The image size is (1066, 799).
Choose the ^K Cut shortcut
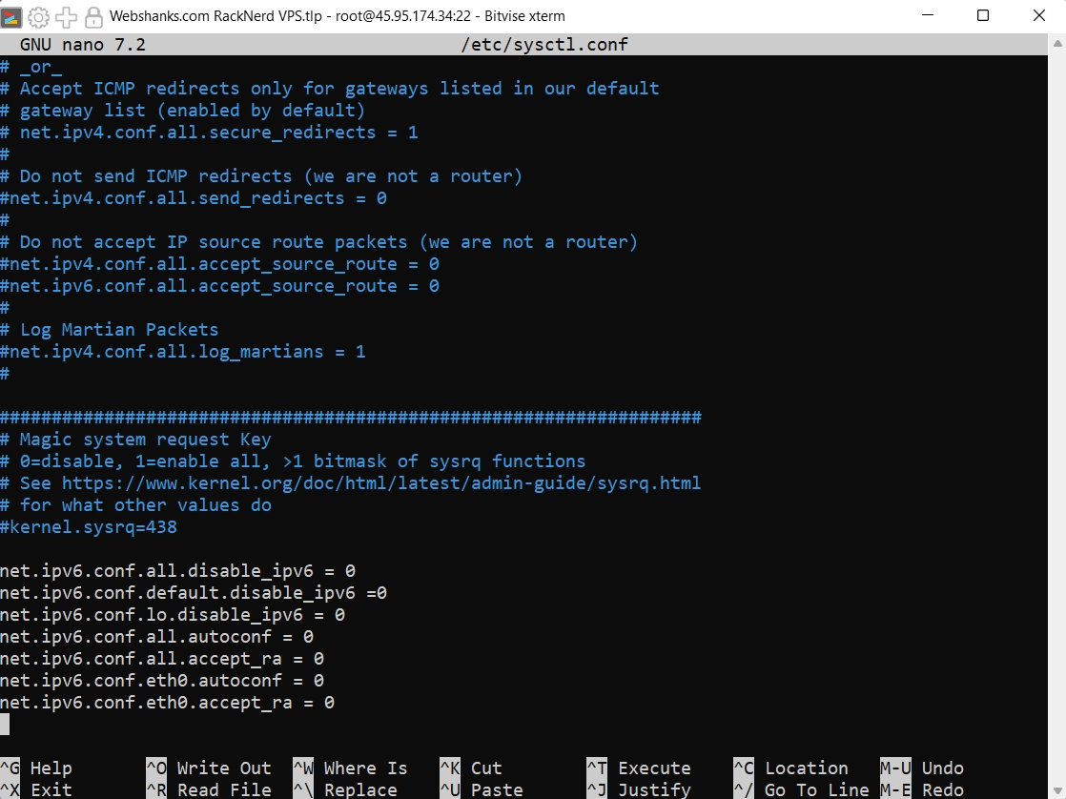(471, 768)
